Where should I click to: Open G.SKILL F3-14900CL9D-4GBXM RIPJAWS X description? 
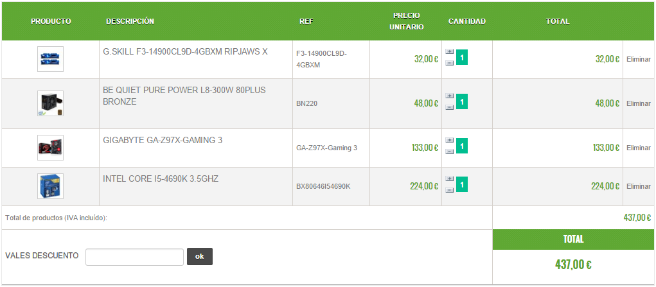point(185,52)
